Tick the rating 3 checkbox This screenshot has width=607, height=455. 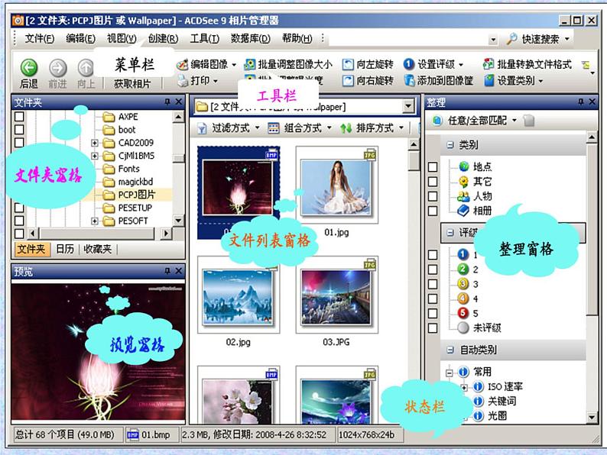pos(433,284)
